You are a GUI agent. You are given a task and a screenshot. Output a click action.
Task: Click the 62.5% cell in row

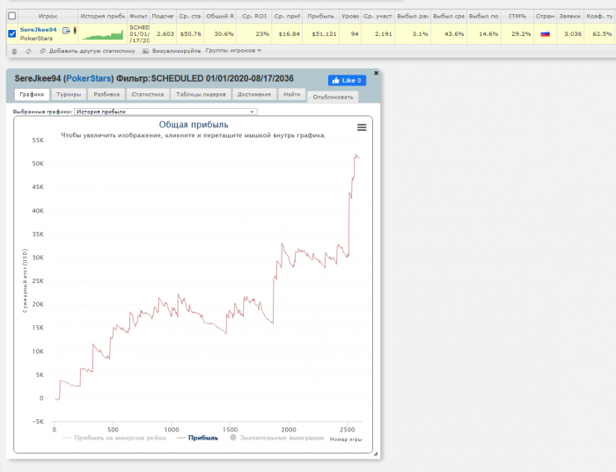600,34
